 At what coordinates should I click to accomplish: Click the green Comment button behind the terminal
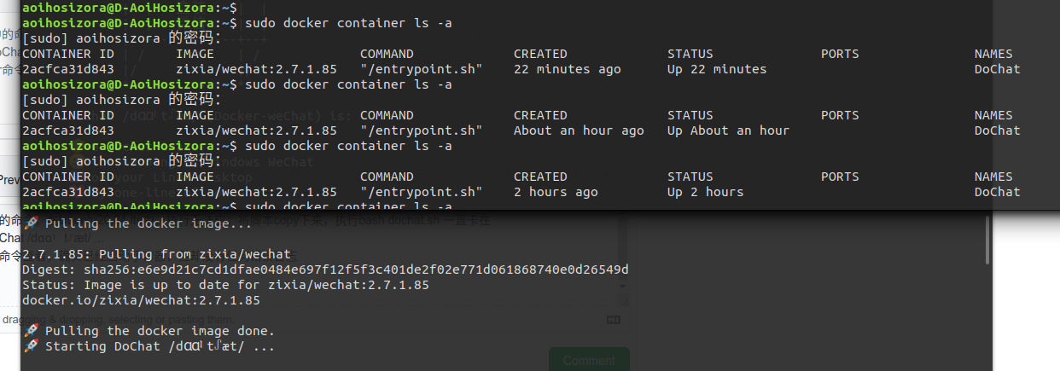(x=589, y=359)
